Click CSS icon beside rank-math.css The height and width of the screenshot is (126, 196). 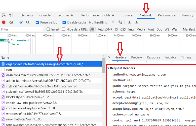coord(3,119)
